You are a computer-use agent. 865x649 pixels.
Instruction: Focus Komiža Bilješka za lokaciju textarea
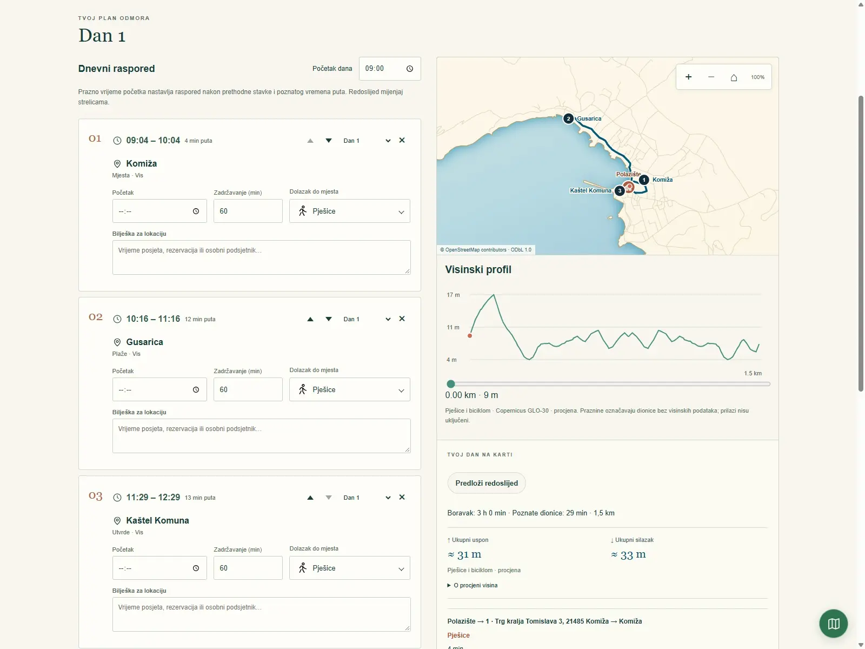click(262, 257)
